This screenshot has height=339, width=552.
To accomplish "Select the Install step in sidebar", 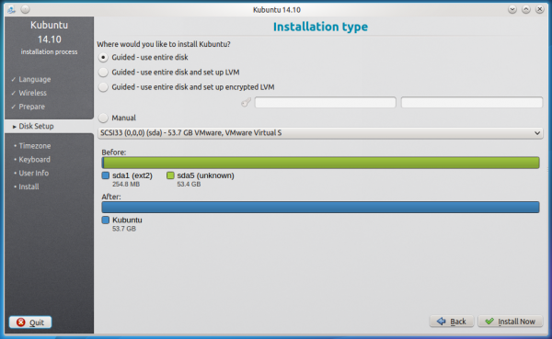I will (x=29, y=186).
